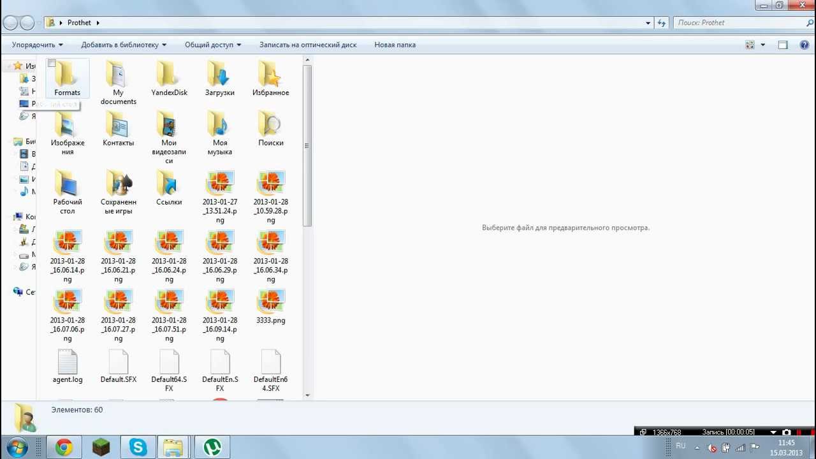Open the Моя музыка folder
Image resolution: width=816 pixels, height=459 pixels.
pos(220,133)
